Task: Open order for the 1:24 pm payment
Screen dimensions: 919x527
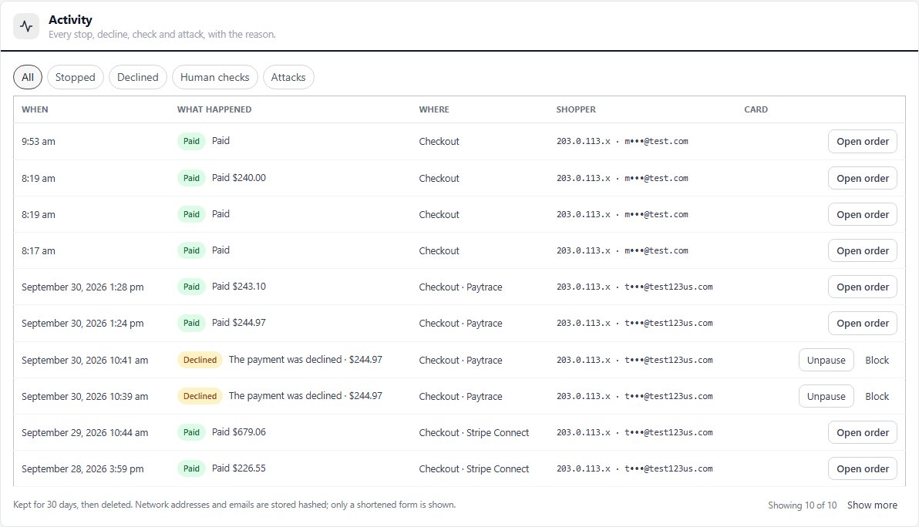Action: 862,324
